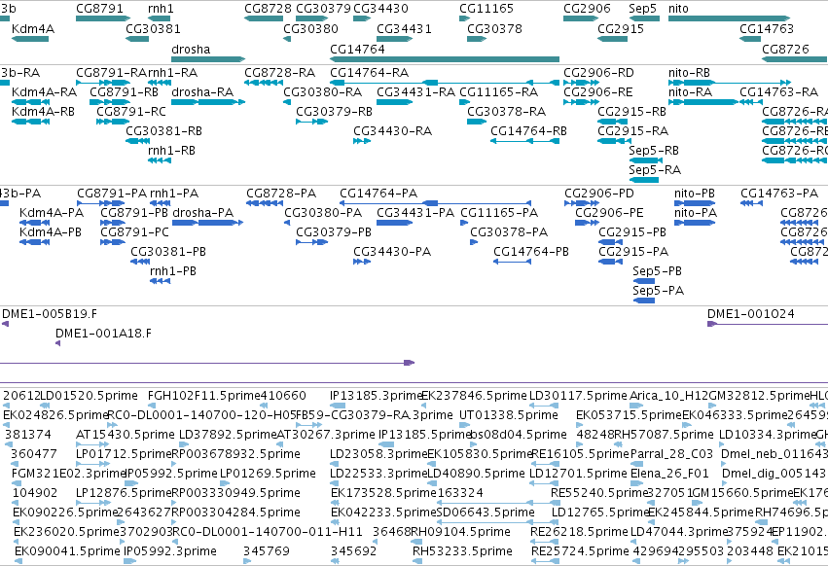Click the CG11165 gene label
Viewport: 828px width, 566px height.
coord(486,9)
